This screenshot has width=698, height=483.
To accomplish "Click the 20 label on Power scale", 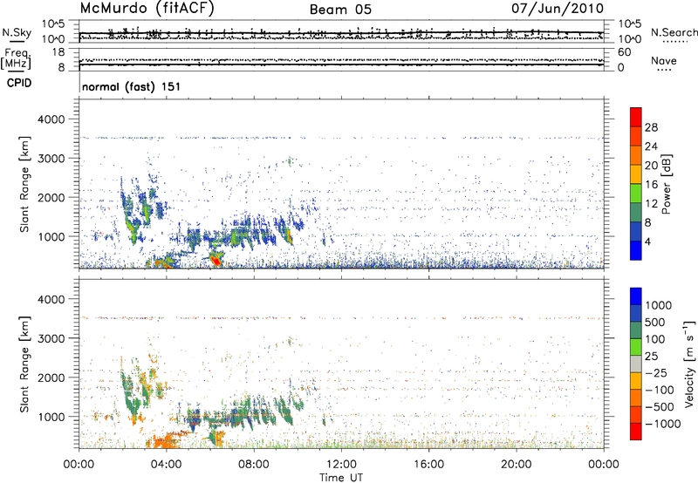I will click(651, 166).
